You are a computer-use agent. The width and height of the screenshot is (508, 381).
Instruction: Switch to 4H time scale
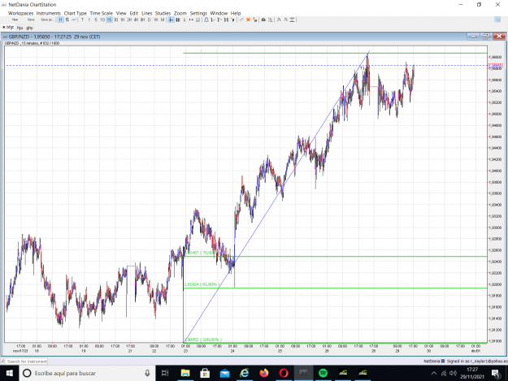(x=136, y=19)
